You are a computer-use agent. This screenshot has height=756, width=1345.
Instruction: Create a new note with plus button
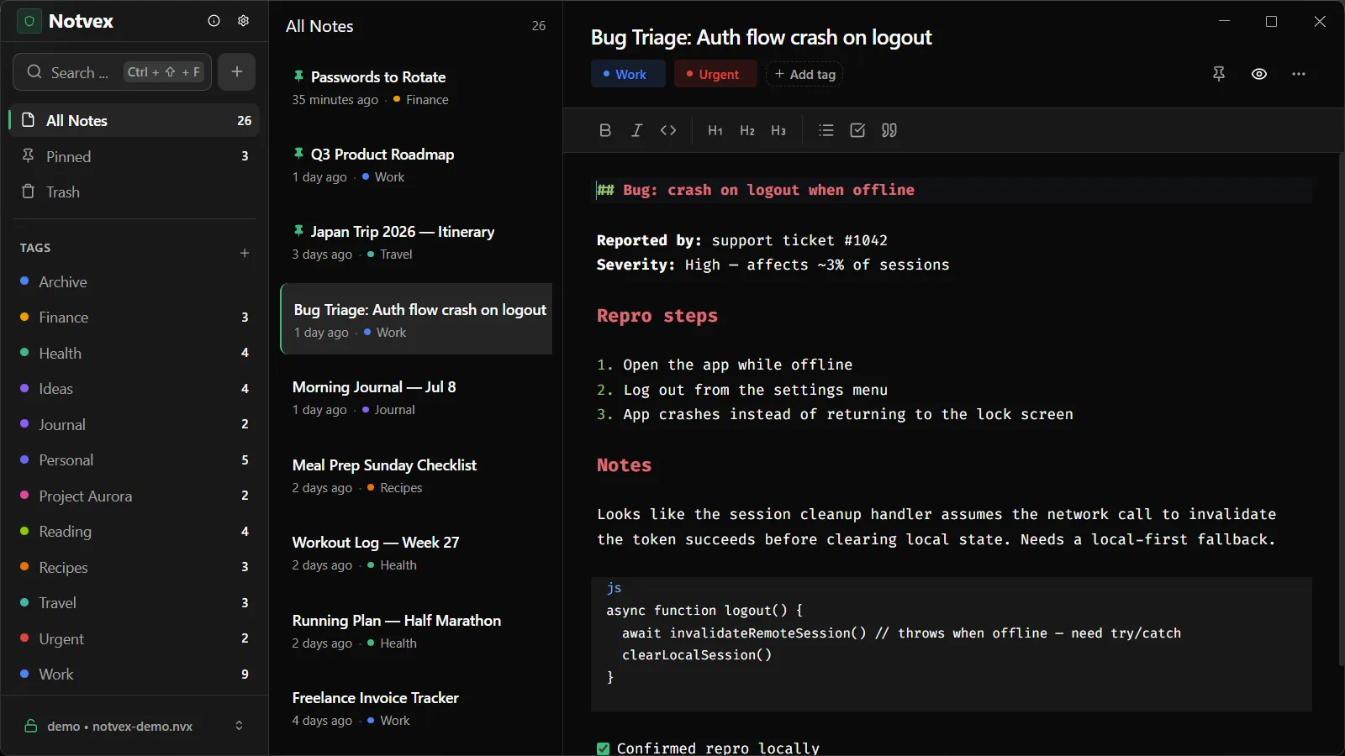point(237,71)
